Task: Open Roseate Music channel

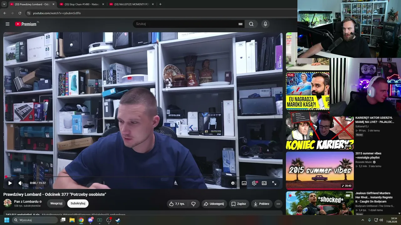Action: pyautogui.click(x=364, y=162)
